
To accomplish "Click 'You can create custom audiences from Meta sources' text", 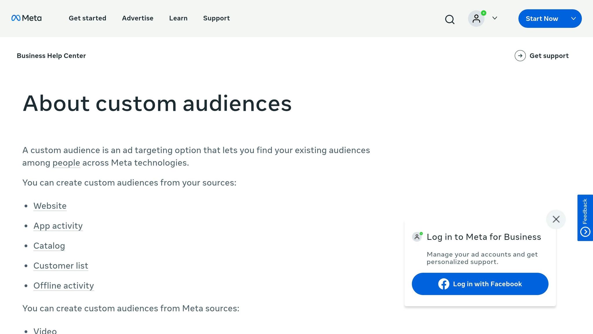I will pyautogui.click(x=131, y=308).
